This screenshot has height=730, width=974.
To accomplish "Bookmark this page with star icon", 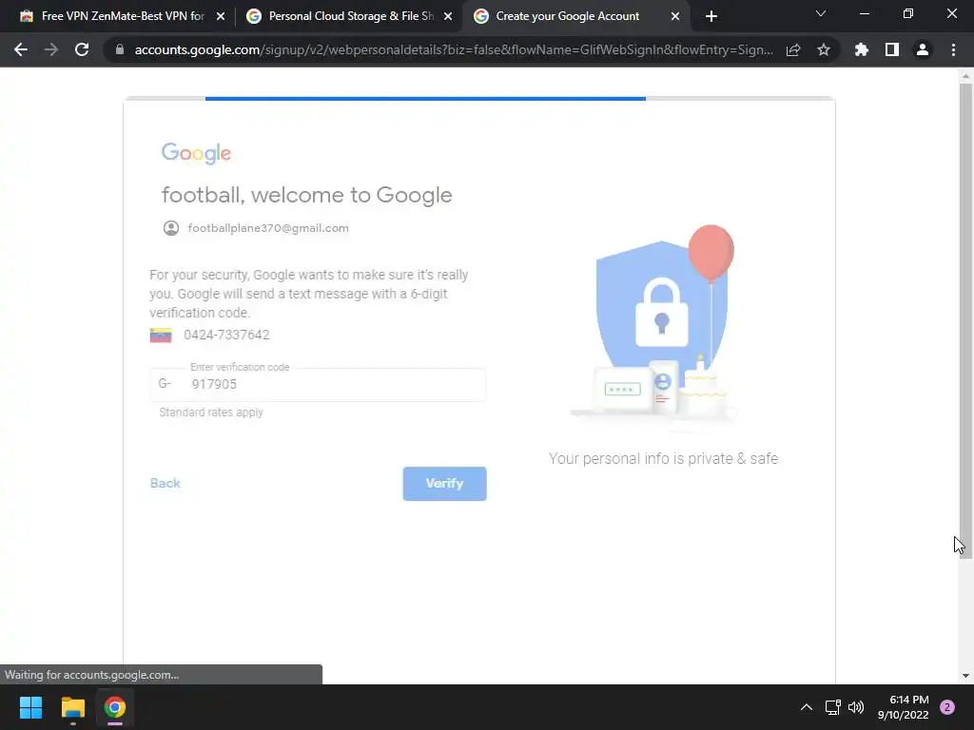I will [x=824, y=49].
